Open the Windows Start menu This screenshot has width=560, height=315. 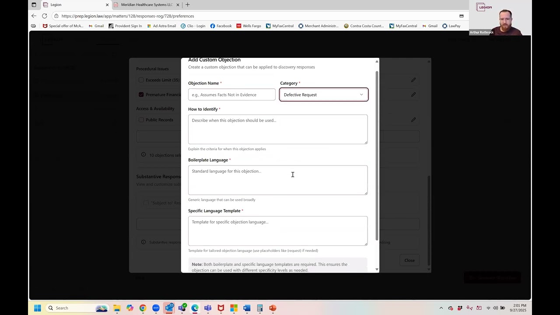[38, 308]
